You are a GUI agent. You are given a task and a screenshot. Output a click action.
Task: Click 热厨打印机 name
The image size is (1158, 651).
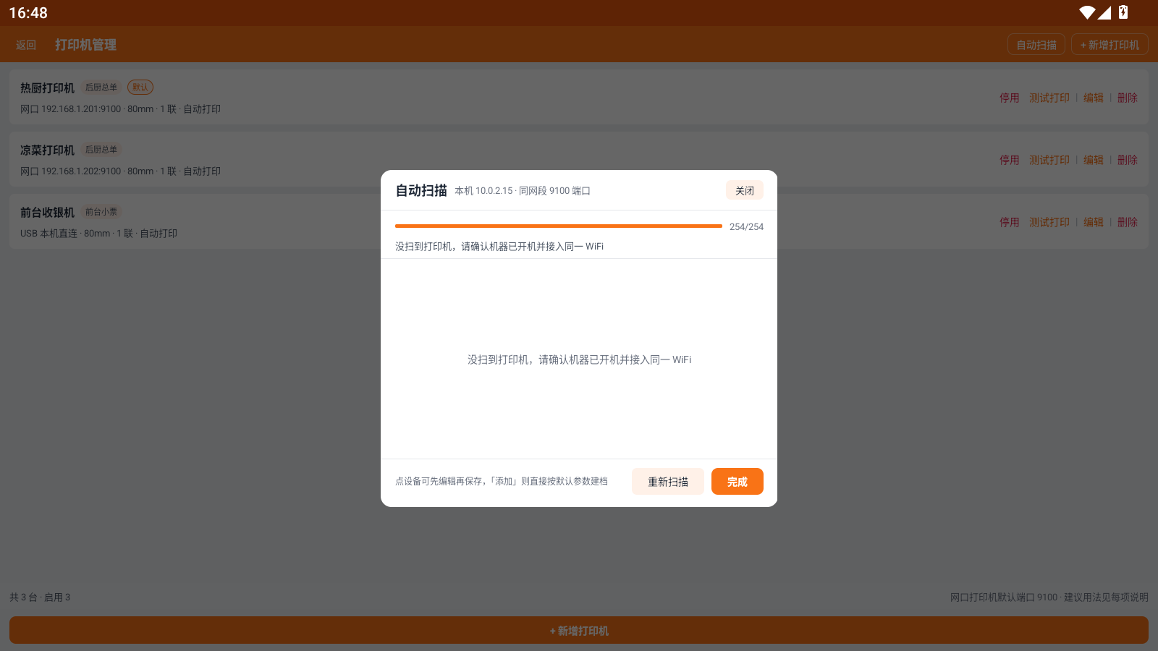click(x=47, y=88)
